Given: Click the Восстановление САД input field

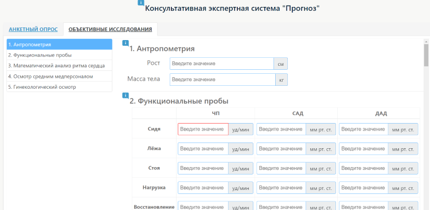Looking at the screenshot, I should (281, 206).
